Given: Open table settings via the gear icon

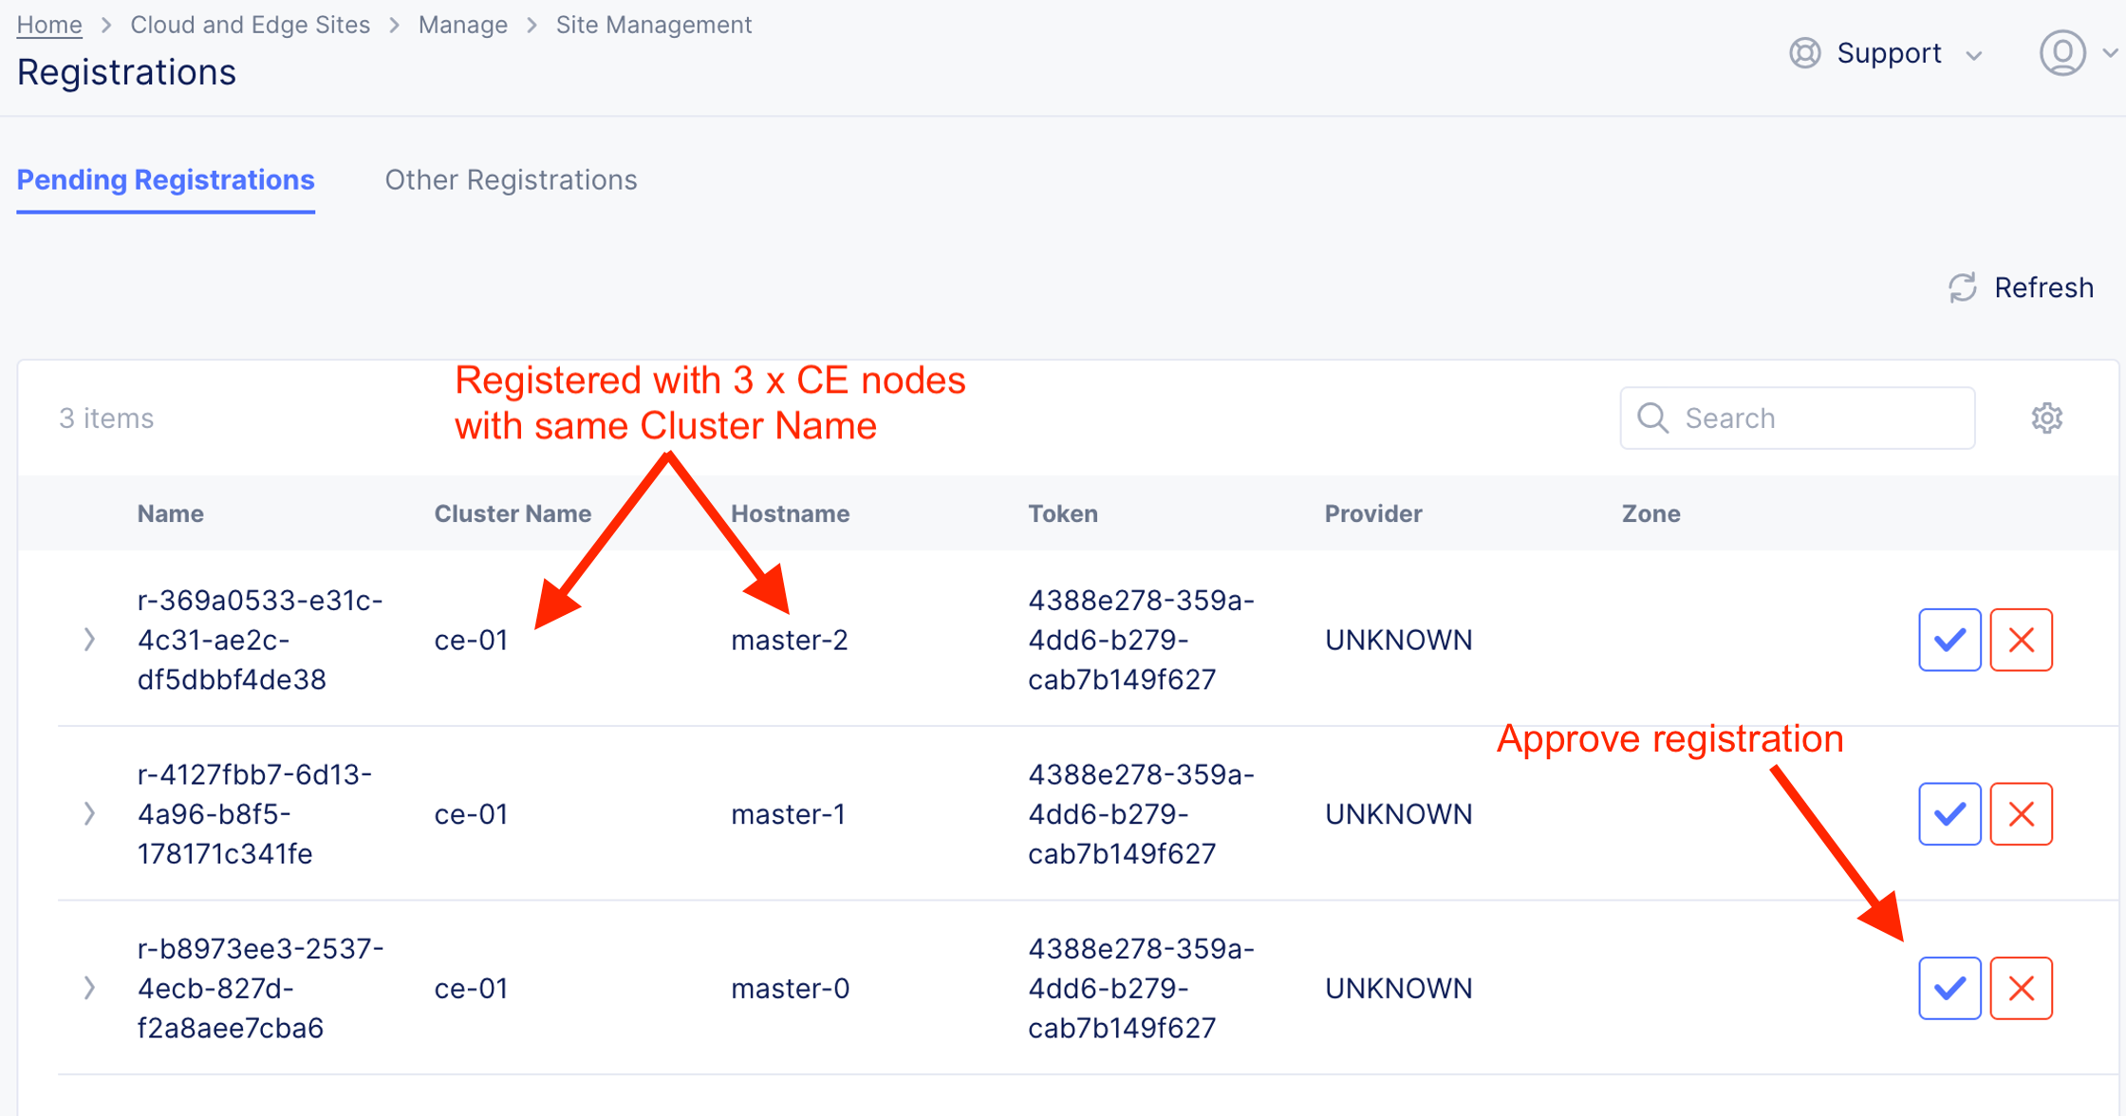Looking at the screenshot, I should click(2046, 418).
